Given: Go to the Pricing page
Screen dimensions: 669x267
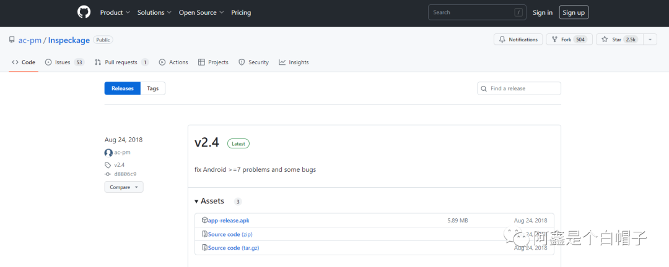Looking at the screenshot, I should [x=241, y=12].
